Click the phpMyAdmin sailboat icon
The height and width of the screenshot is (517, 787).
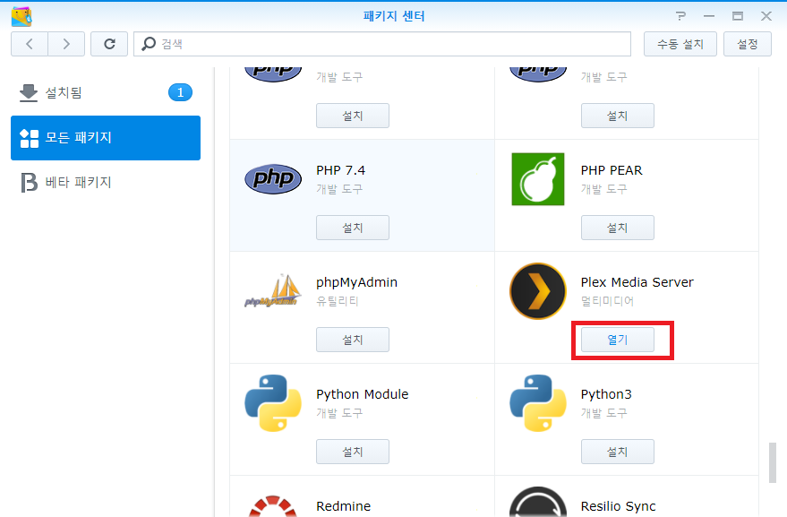273,291
